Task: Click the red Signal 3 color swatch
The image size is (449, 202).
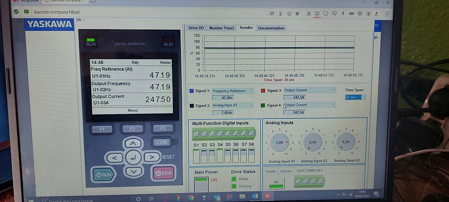Action: click(263, 90)
